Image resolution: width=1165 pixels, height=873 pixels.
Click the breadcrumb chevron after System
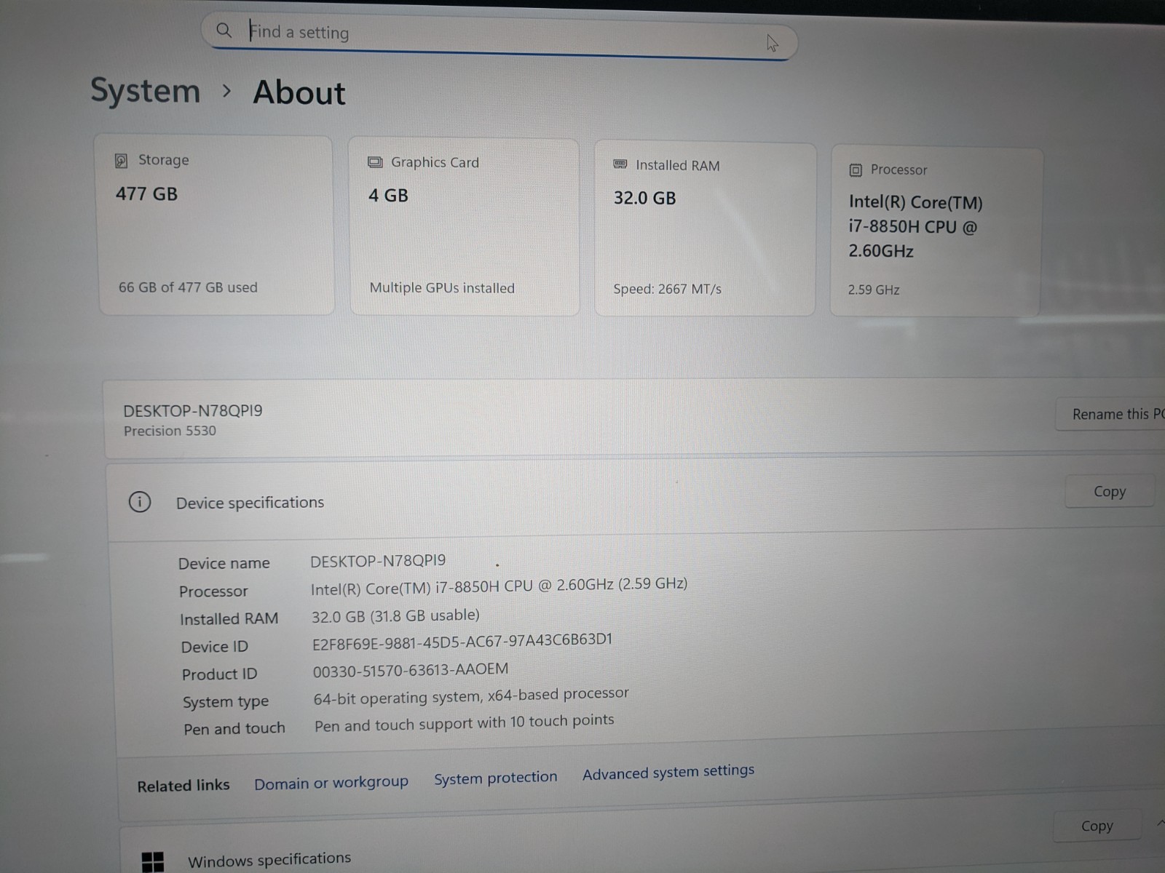pyautogui.click(x=227, y=92)
